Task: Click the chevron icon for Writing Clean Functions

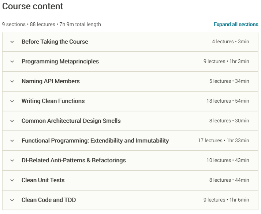Action: (12, 101)
